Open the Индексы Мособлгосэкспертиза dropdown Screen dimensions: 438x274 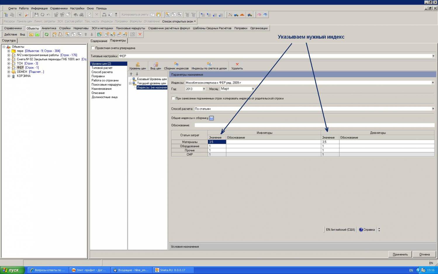tap(433, 83)
